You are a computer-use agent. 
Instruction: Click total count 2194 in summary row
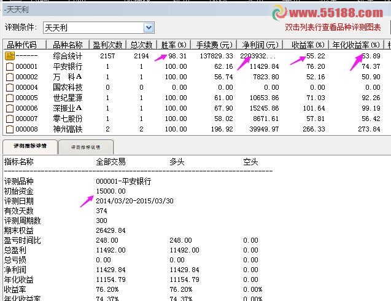pos(141,56)
